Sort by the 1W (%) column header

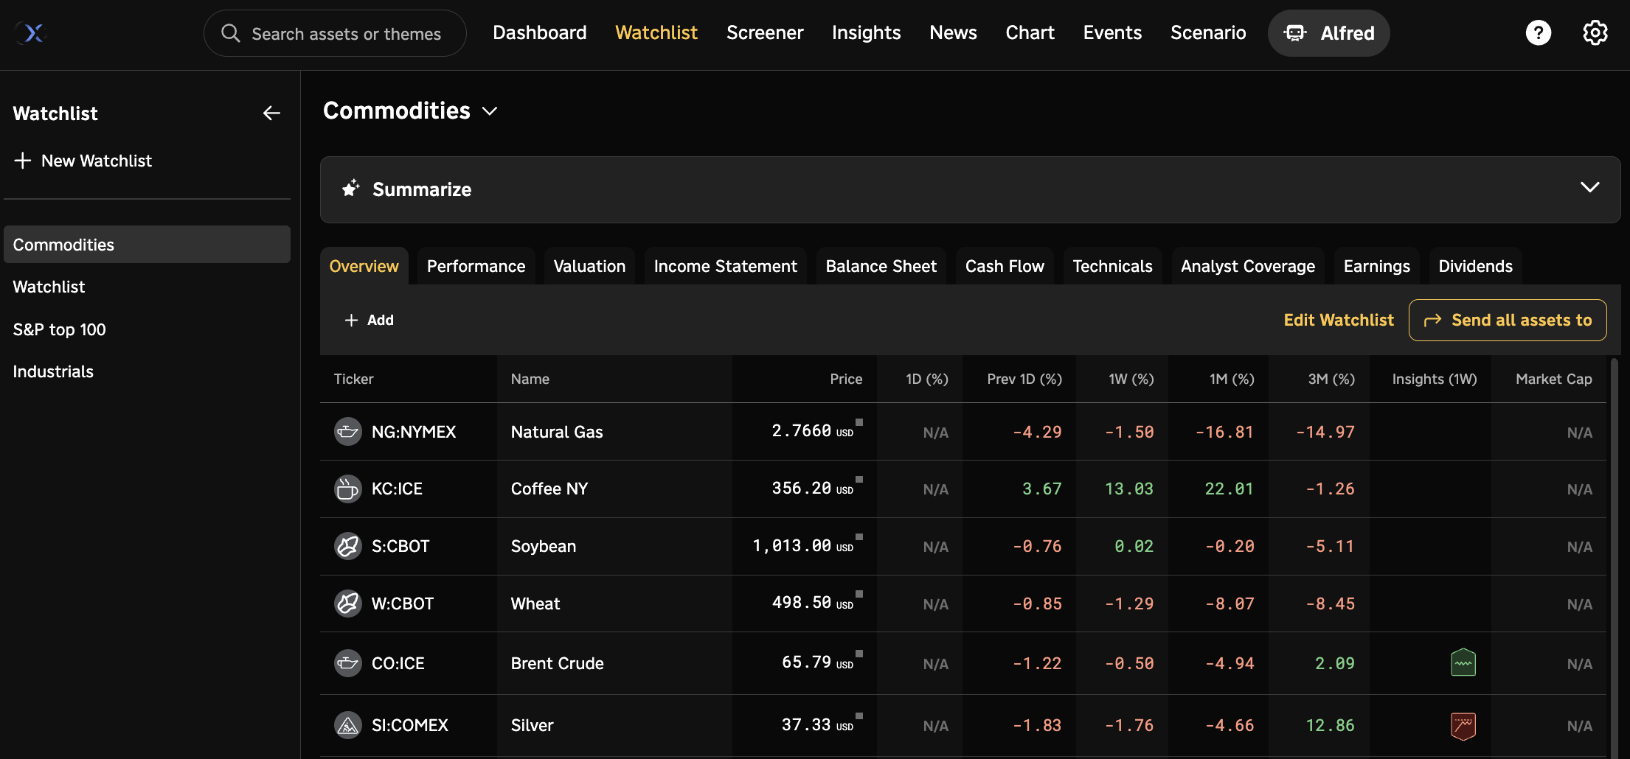[x=1131, y=379]
